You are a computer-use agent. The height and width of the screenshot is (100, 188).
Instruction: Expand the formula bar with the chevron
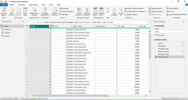pyautogui.click(x=149, y=22)
